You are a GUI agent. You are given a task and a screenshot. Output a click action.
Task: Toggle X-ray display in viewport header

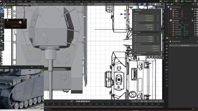tap(150, 4)
